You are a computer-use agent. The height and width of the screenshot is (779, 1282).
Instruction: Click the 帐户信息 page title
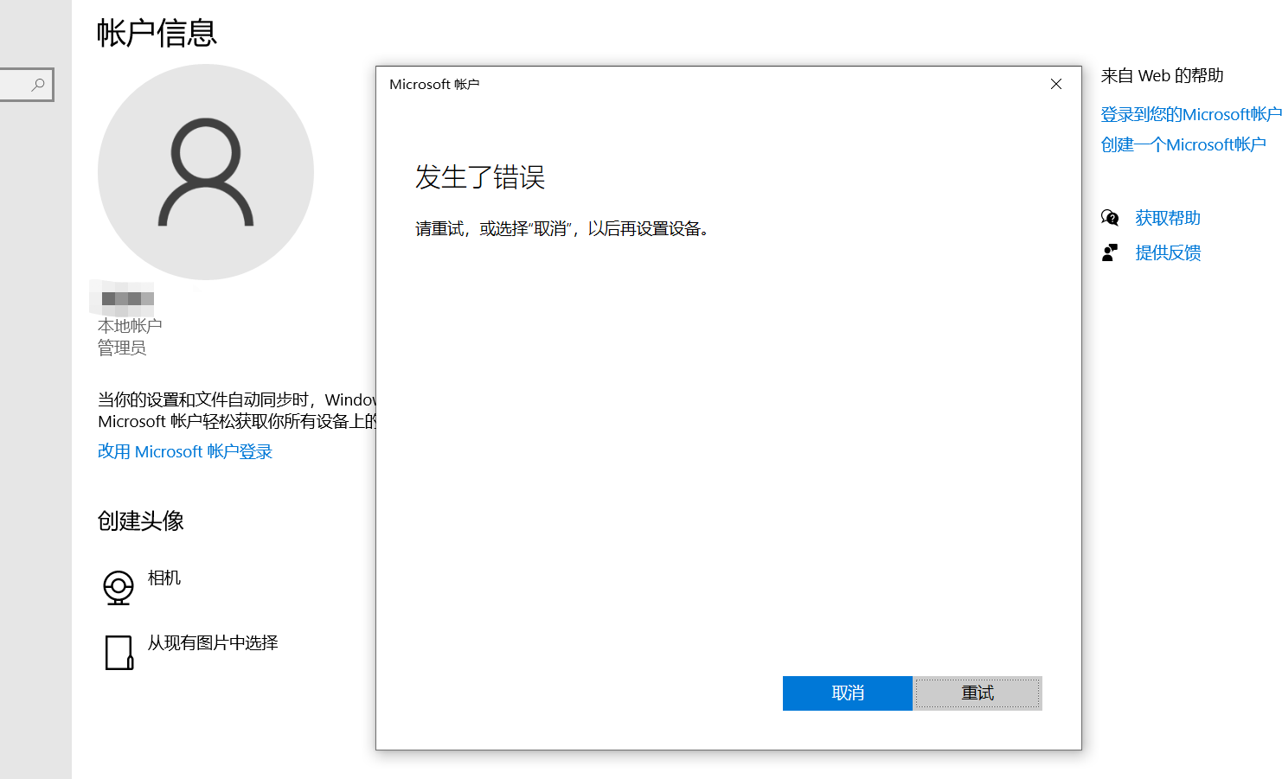click(x=157, y=33)
